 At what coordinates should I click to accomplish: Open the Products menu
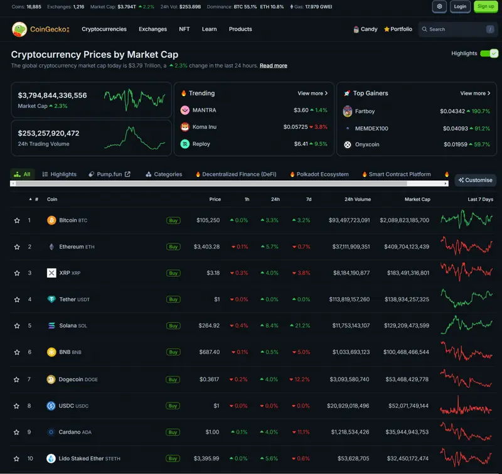pyautogui.click(x=240, y=29)
